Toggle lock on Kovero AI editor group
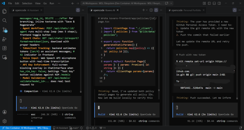244x130 pixels. [156, 10]
